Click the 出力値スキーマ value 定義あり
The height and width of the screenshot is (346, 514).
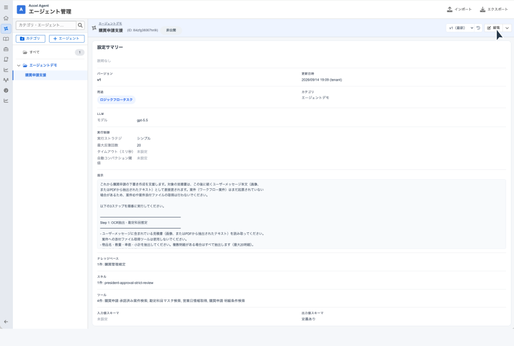click(x=308, y=319)
